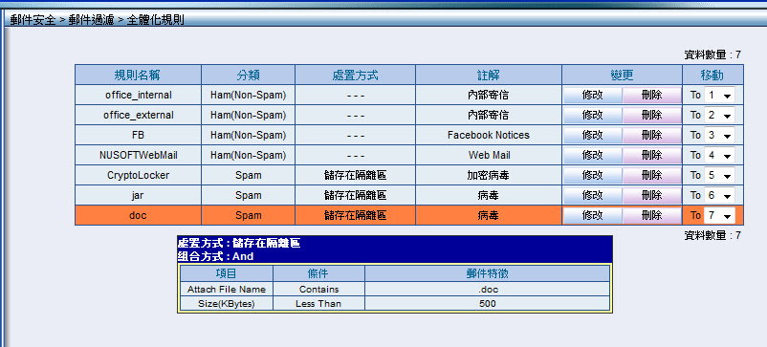Select the FB rule name
The width and height of the screenshot is (767, 347).
tap(139, 135)
